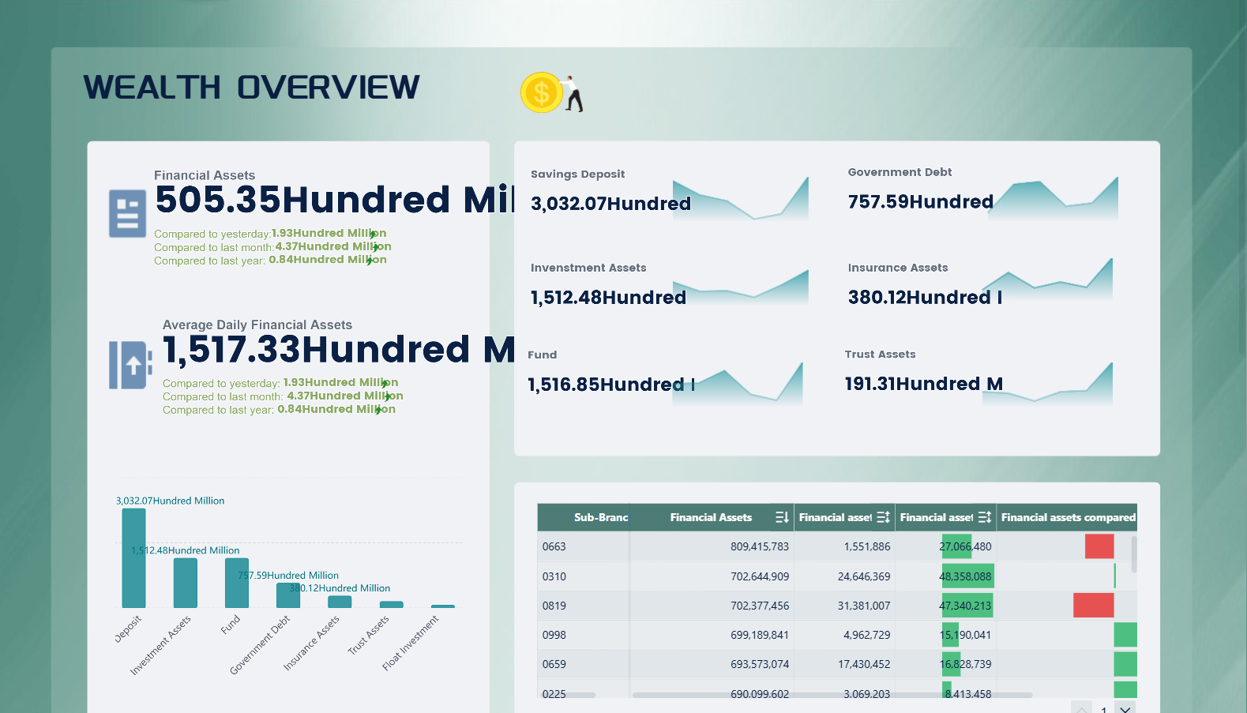Click the red comparison bar in row 0819
Image resolution: width=1247 pixels, height=713 pixels.
click(1094, 606)
